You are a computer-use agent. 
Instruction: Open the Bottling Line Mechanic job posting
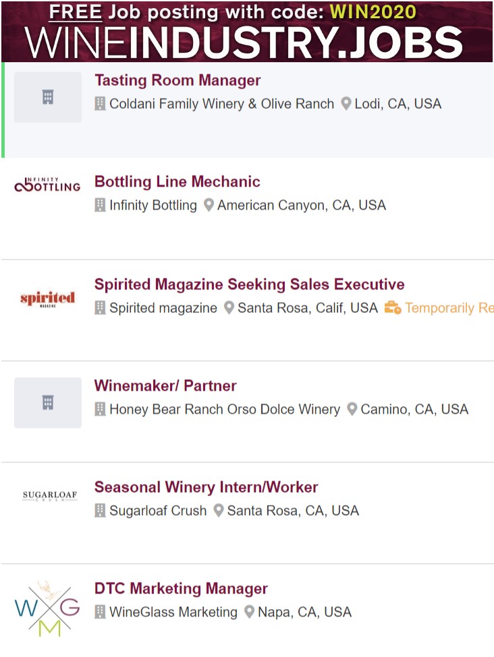pyautogui.click(x=177, y=182)
